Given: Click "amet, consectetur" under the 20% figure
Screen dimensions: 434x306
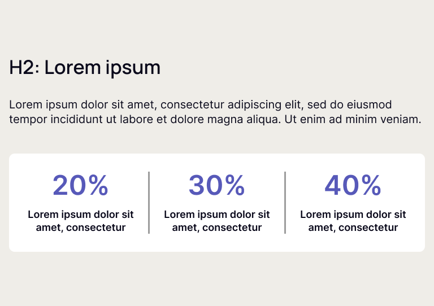Looking at the screenshot, I should point(81,228).
